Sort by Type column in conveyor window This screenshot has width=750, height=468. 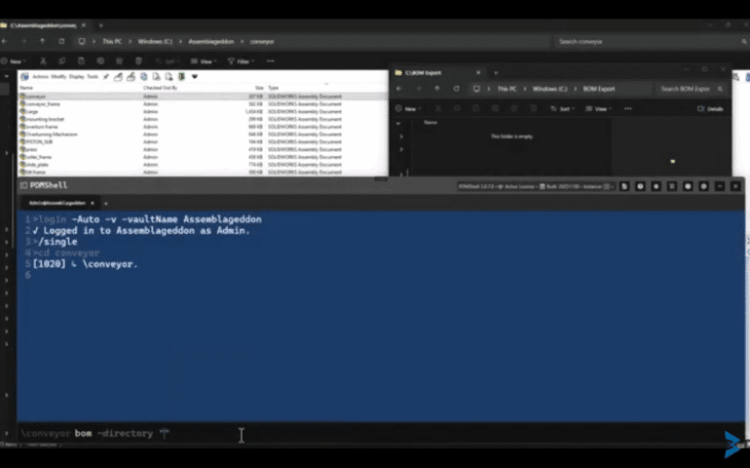(x=273, y=88)
